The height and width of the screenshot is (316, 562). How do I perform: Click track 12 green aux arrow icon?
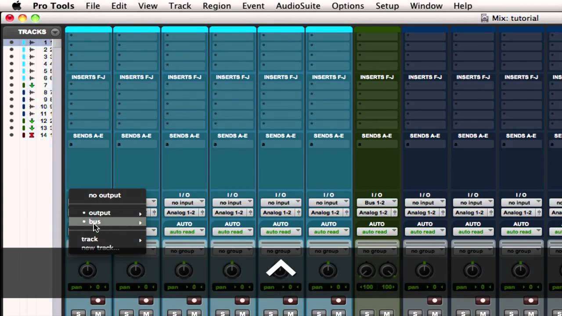point(32,121)
